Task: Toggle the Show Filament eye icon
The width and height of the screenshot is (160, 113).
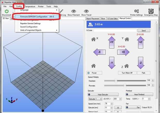Action: click(74, 11)
